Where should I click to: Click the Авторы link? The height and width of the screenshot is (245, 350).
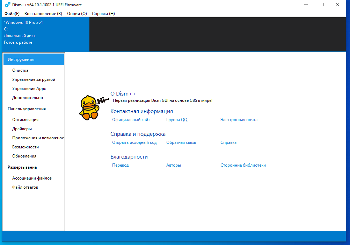tap(174, 165)
